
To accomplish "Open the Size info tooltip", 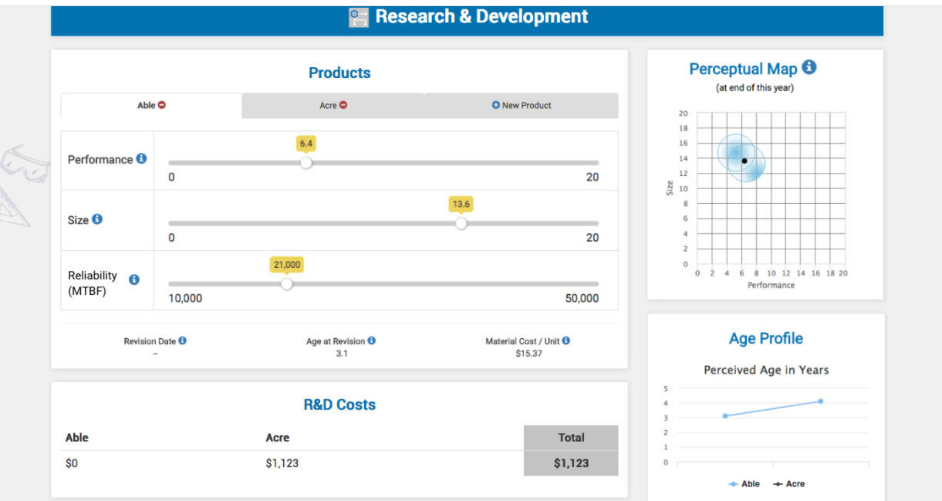I will [98, 219].
